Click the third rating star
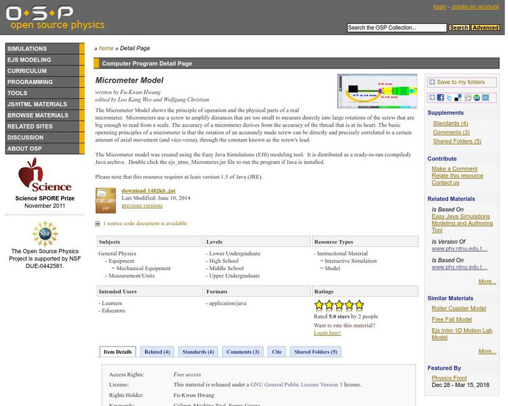508x406 pixels. pos(339,304)
